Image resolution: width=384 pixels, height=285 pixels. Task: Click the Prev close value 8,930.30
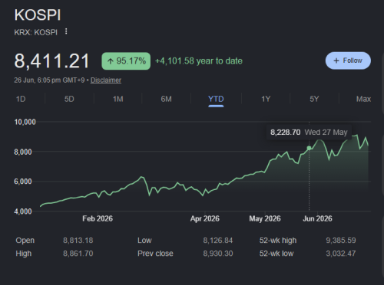coord(218,254)
